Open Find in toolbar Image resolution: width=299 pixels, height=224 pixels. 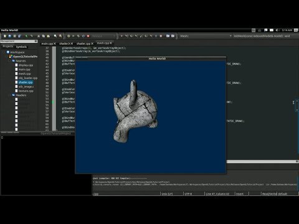(55, 36)
